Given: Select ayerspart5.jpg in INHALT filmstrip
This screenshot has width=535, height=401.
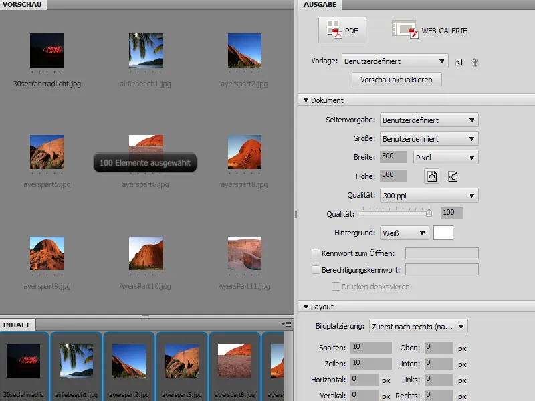Looking at the screenshot, I should pos(182,361).
